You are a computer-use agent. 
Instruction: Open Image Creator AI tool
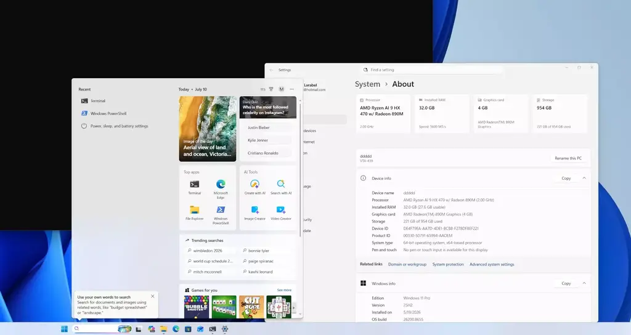point(254,213)
